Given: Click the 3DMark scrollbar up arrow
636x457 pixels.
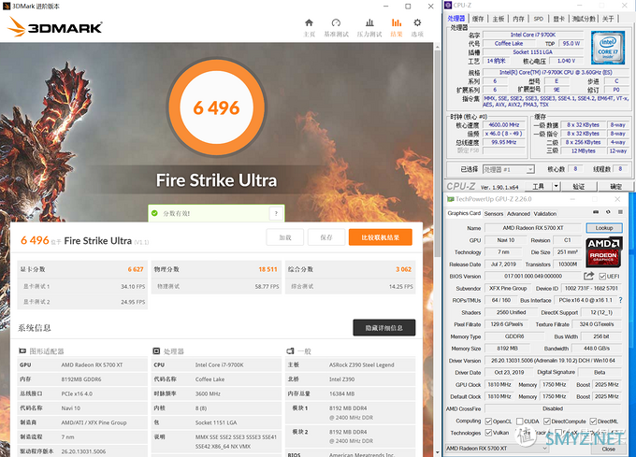Looking at the screenshot, I should point(438,47).
